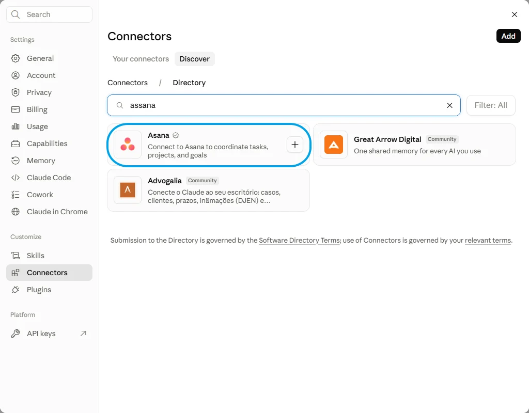The width and height of the screenshot is (529, 413).
Task: Click the Great Arrow Digital logo
Action: 334,145
